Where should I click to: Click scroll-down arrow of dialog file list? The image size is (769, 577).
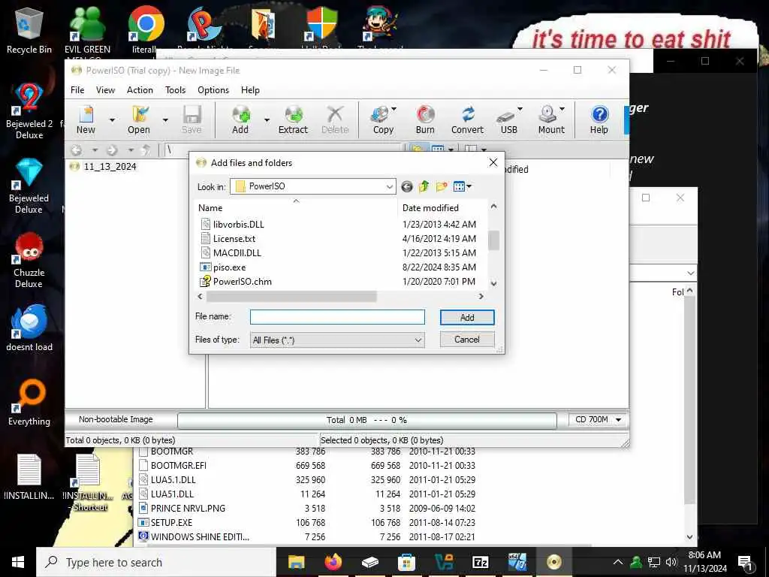tap(494, 283)
